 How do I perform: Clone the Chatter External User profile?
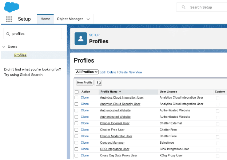click(x=85, y=123)
